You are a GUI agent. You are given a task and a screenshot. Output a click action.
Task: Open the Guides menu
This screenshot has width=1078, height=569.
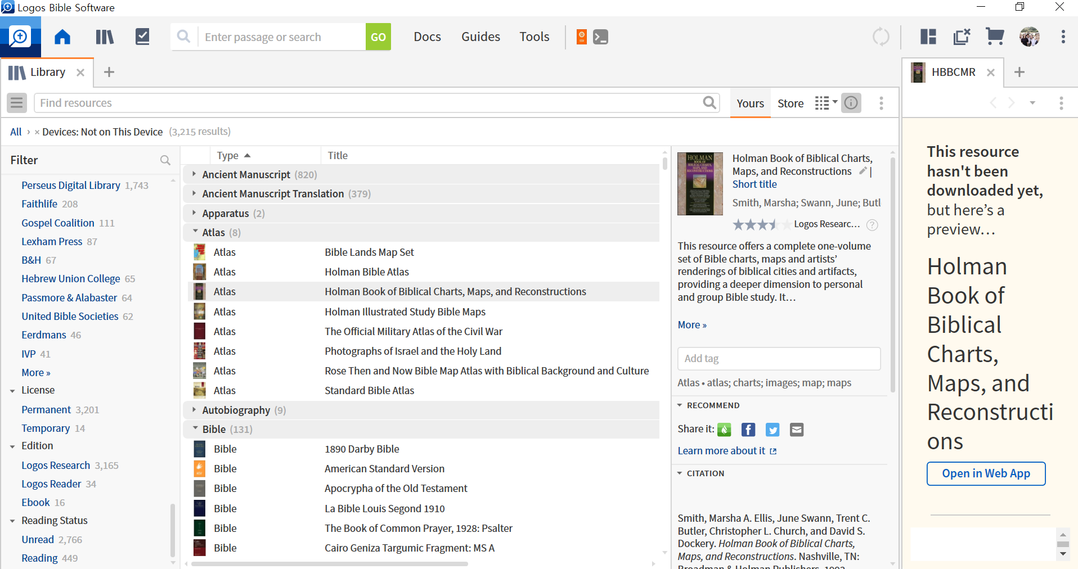[x=480, y=37]
